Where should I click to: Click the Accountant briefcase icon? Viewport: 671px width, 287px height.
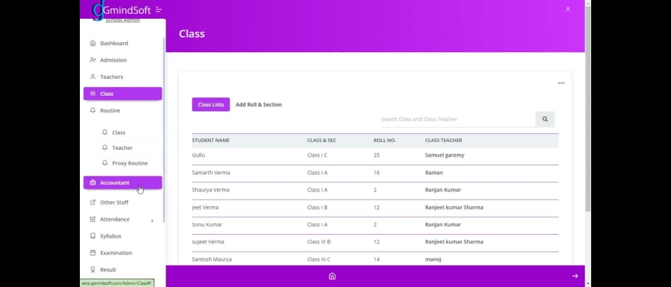tap(93, 183)
